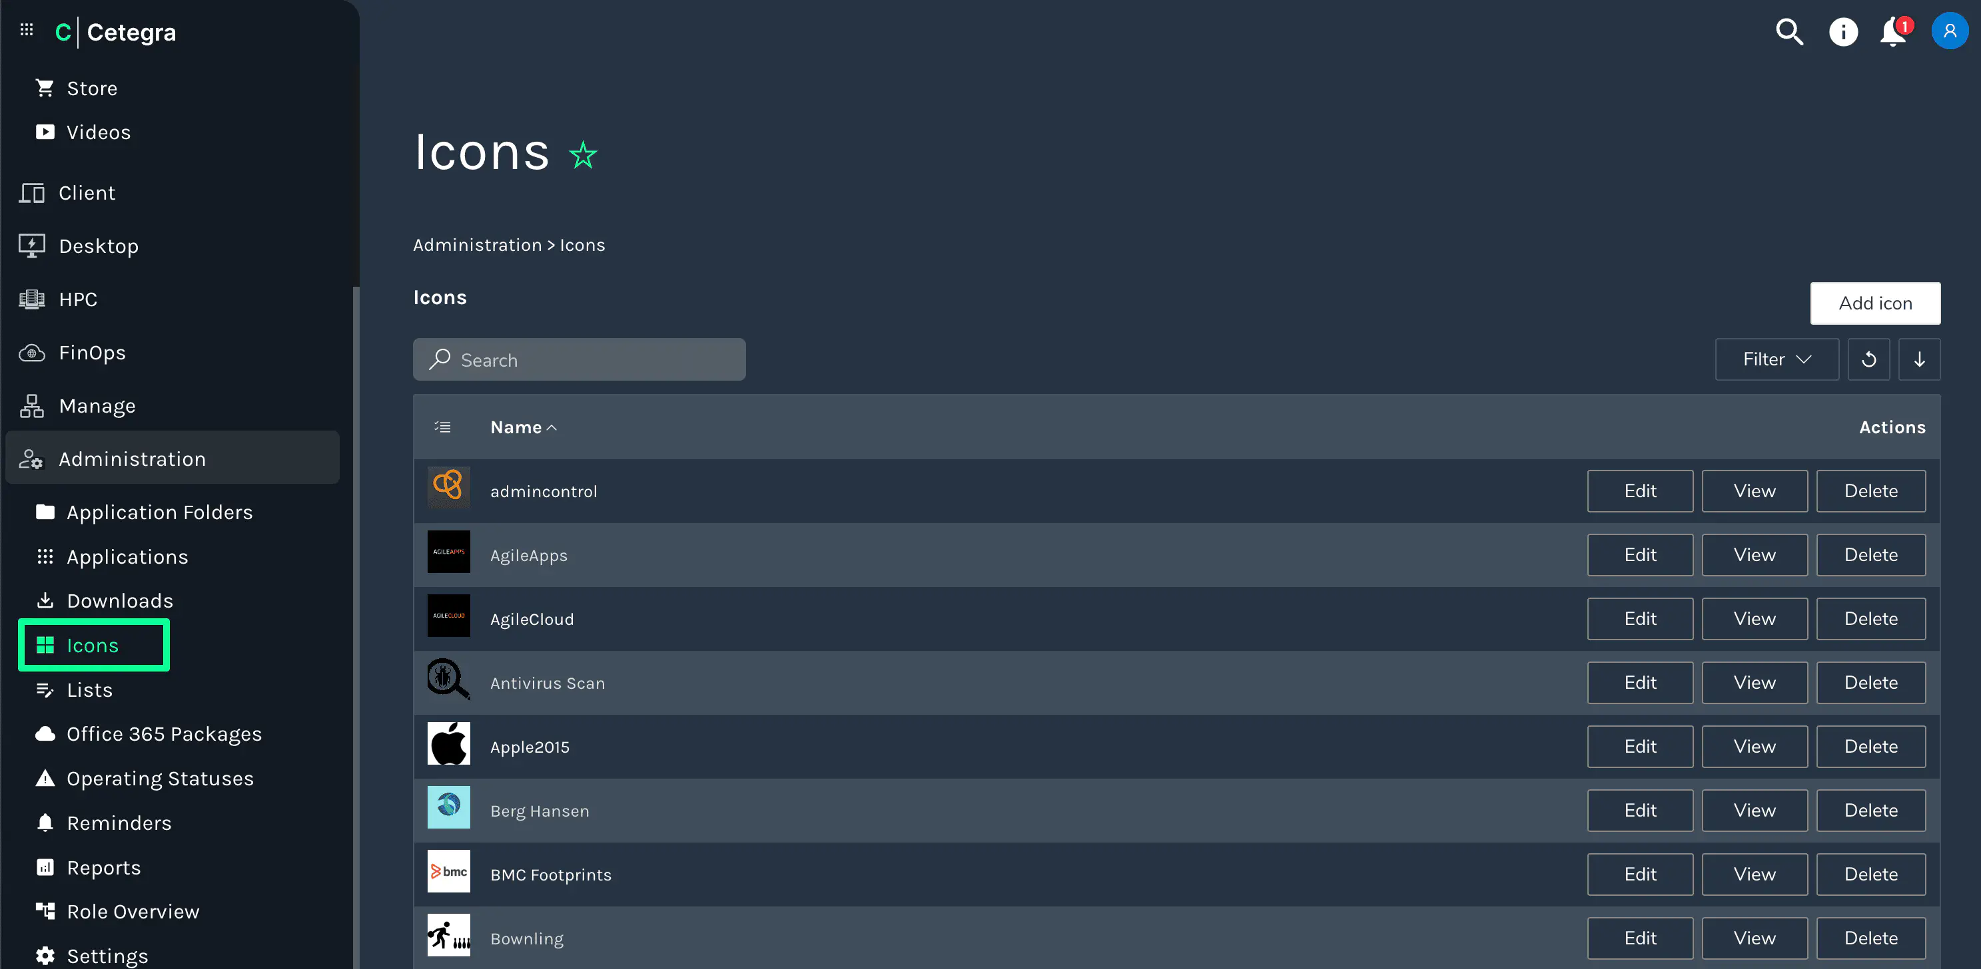Image resolution: width=1981 pixels, height=969 pixels.
Task: Click the info circle icon
Action: [1842, 31]
